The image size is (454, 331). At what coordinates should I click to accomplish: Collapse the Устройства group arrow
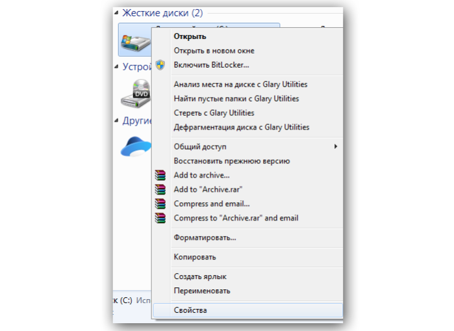click(116, 66)
